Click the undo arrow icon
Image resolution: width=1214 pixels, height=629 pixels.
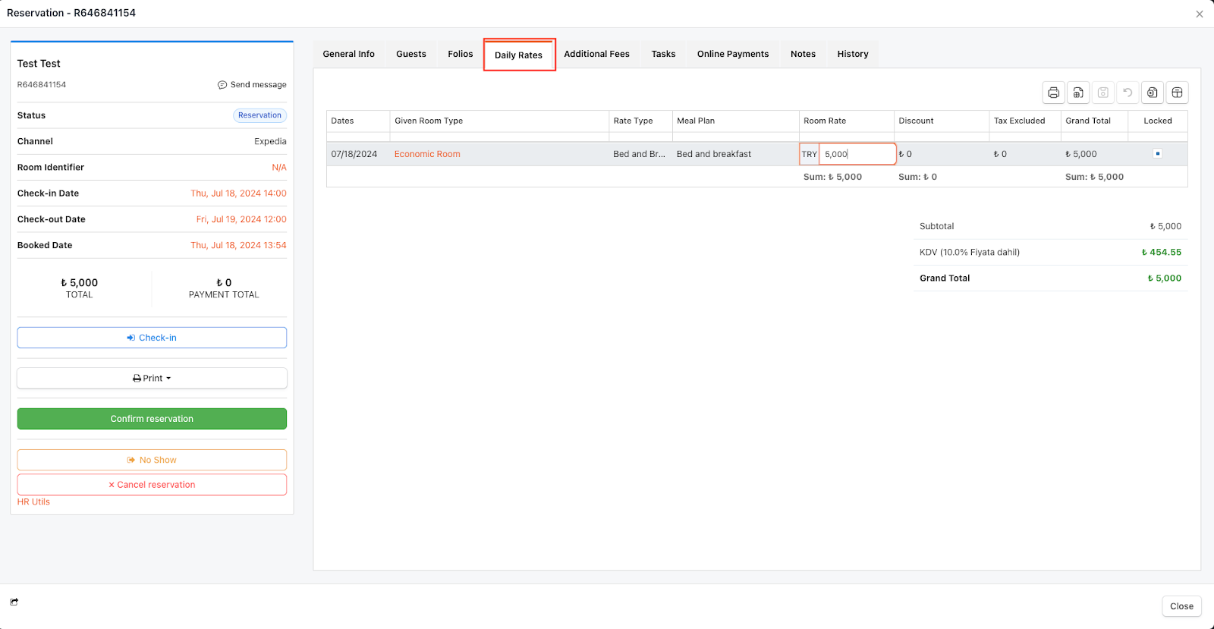pos(1128,93)
